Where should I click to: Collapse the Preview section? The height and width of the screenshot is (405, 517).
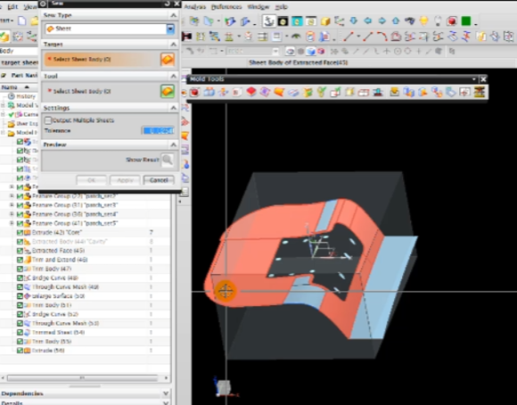(x=174, y=144)
